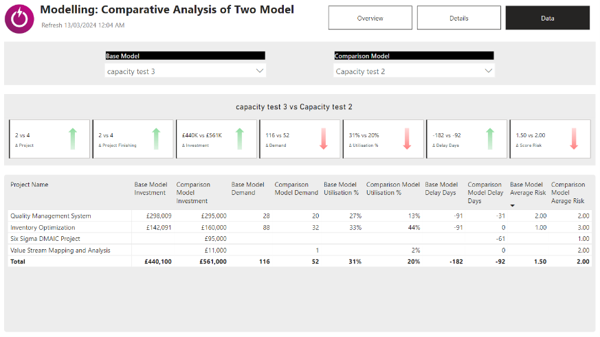Screen dimensions: 600x337
Task: Sort by Base Model Delay Days header
Action: point(441,189)
